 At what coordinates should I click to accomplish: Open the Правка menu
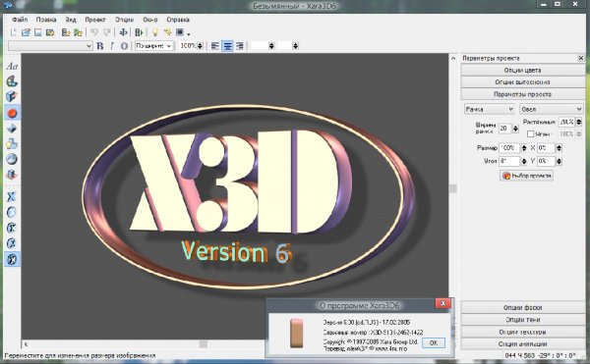click(46, 20)
